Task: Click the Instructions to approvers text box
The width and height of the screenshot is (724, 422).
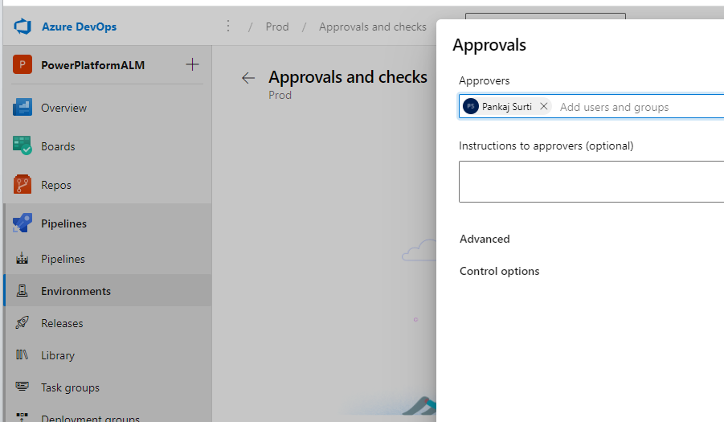Action: point(591,182)
